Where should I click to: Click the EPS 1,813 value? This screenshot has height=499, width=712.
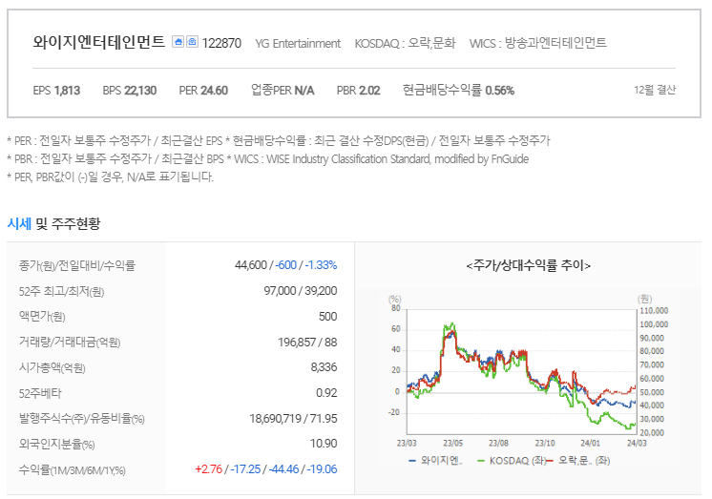(x=56, y=91)
